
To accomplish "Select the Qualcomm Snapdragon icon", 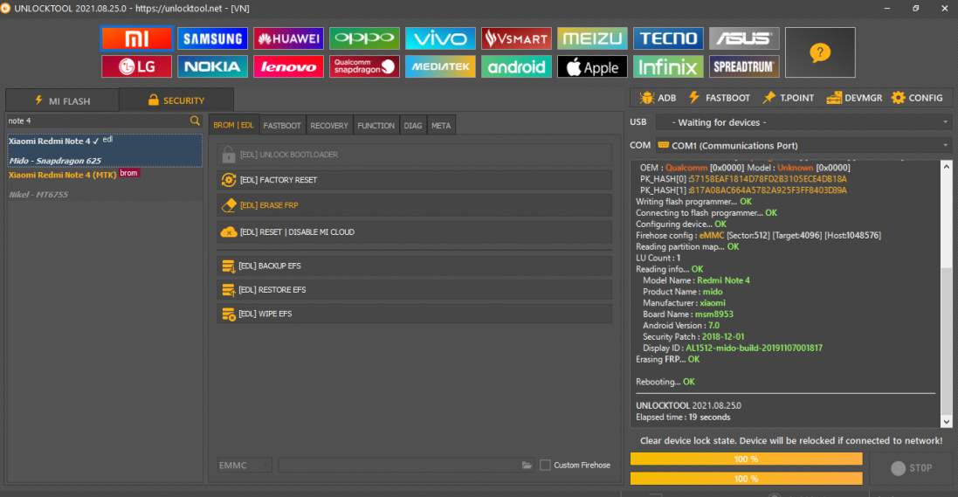I will click(x=364, y=66).
